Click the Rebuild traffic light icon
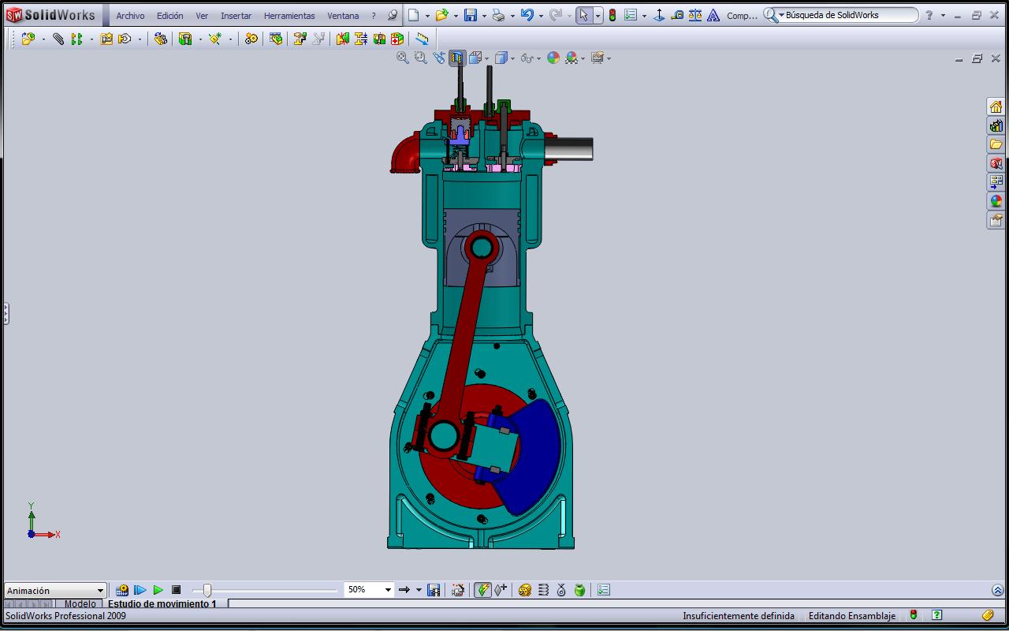This screenshot has height=631, width=1009. tap(612, 15)
